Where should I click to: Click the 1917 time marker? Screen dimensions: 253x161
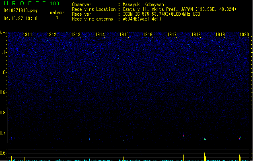point(172,35)
